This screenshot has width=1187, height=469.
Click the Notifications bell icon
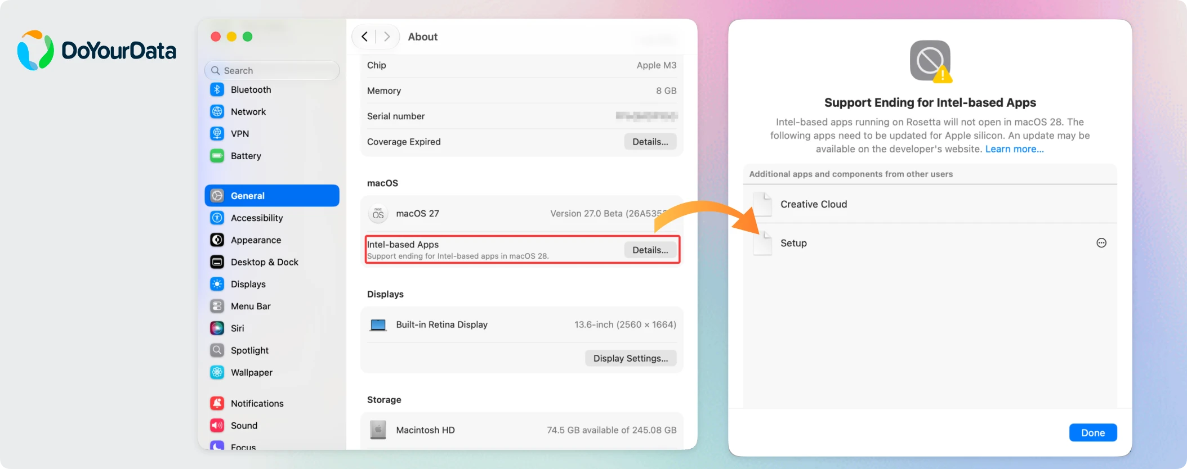tap(217, 403)
